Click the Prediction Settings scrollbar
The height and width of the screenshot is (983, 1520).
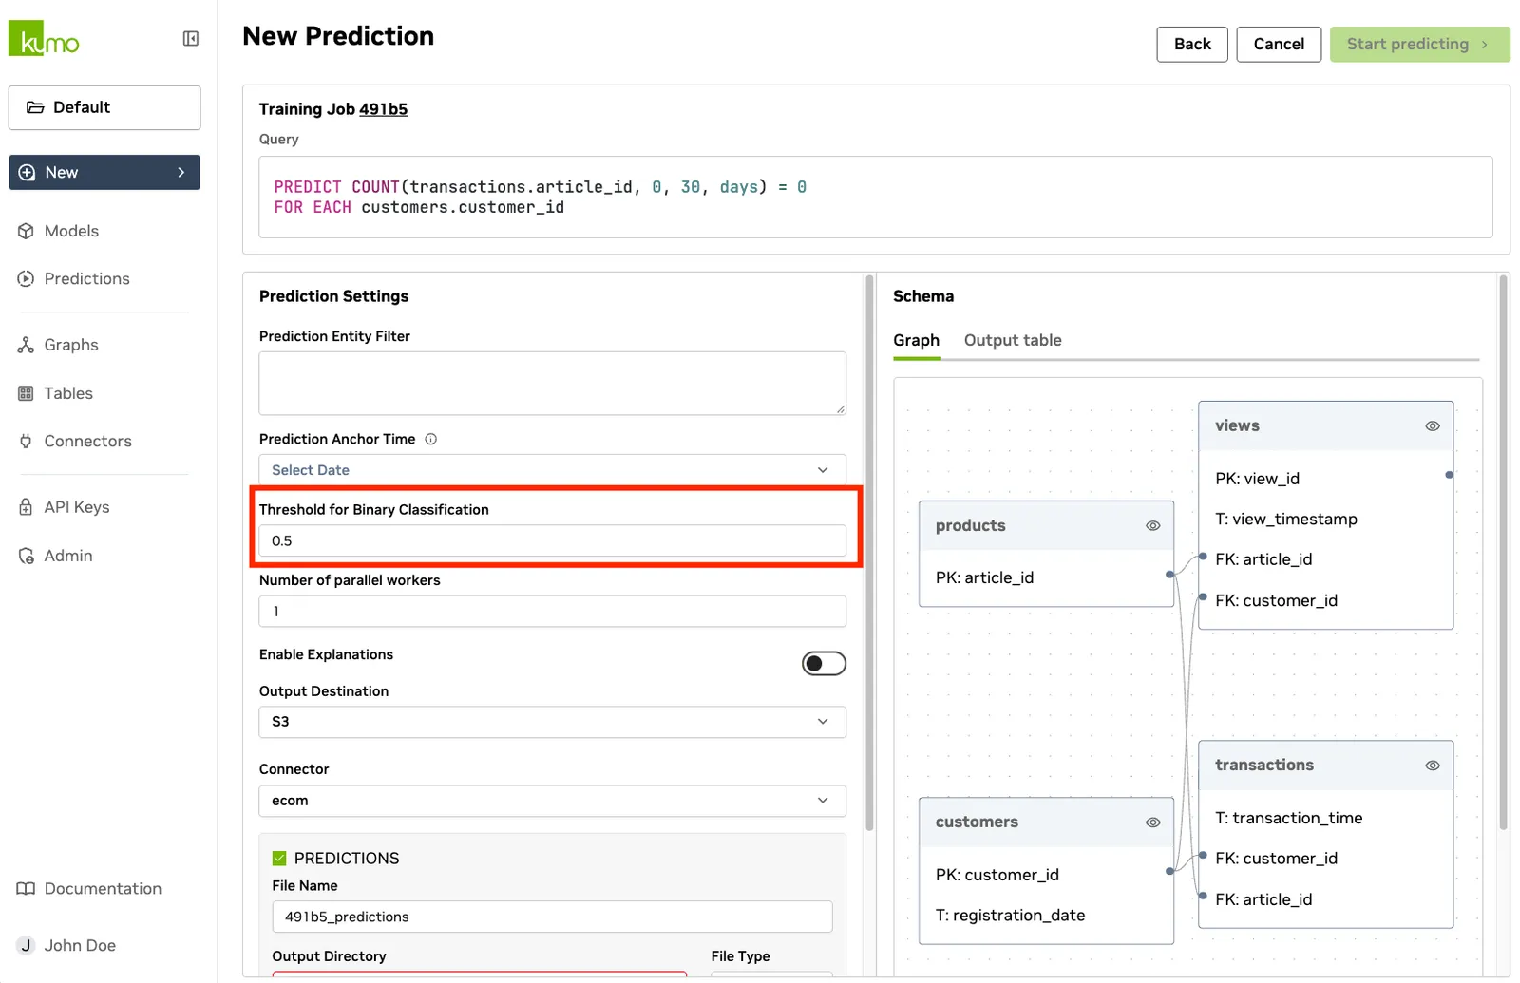869,554
